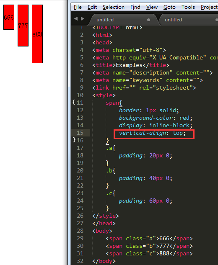Open the Selection menu
Screen dimensions: 218x265
[x=114, y=7]
